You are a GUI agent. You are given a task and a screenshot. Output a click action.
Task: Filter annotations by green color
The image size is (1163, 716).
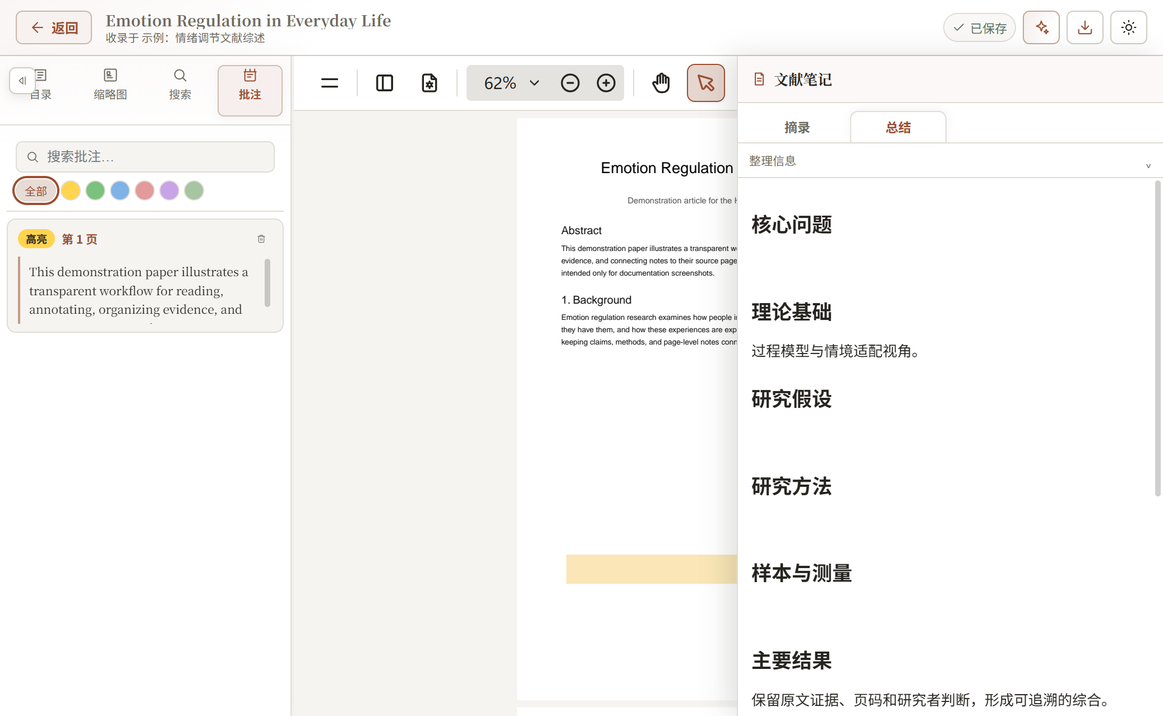[95, 190]
